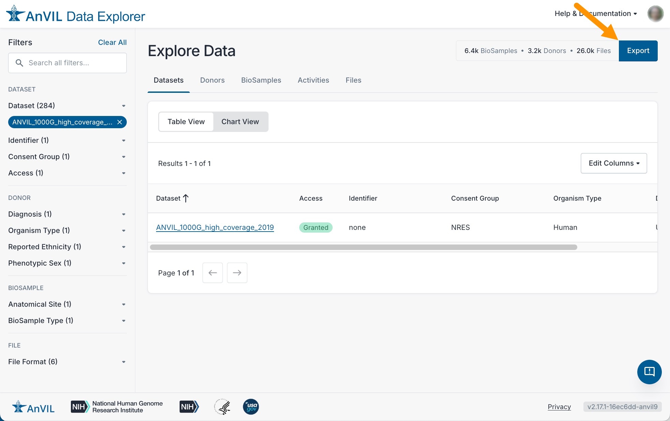
Task: Expand the File Format (6) filter
Action: tap(67, 362)
